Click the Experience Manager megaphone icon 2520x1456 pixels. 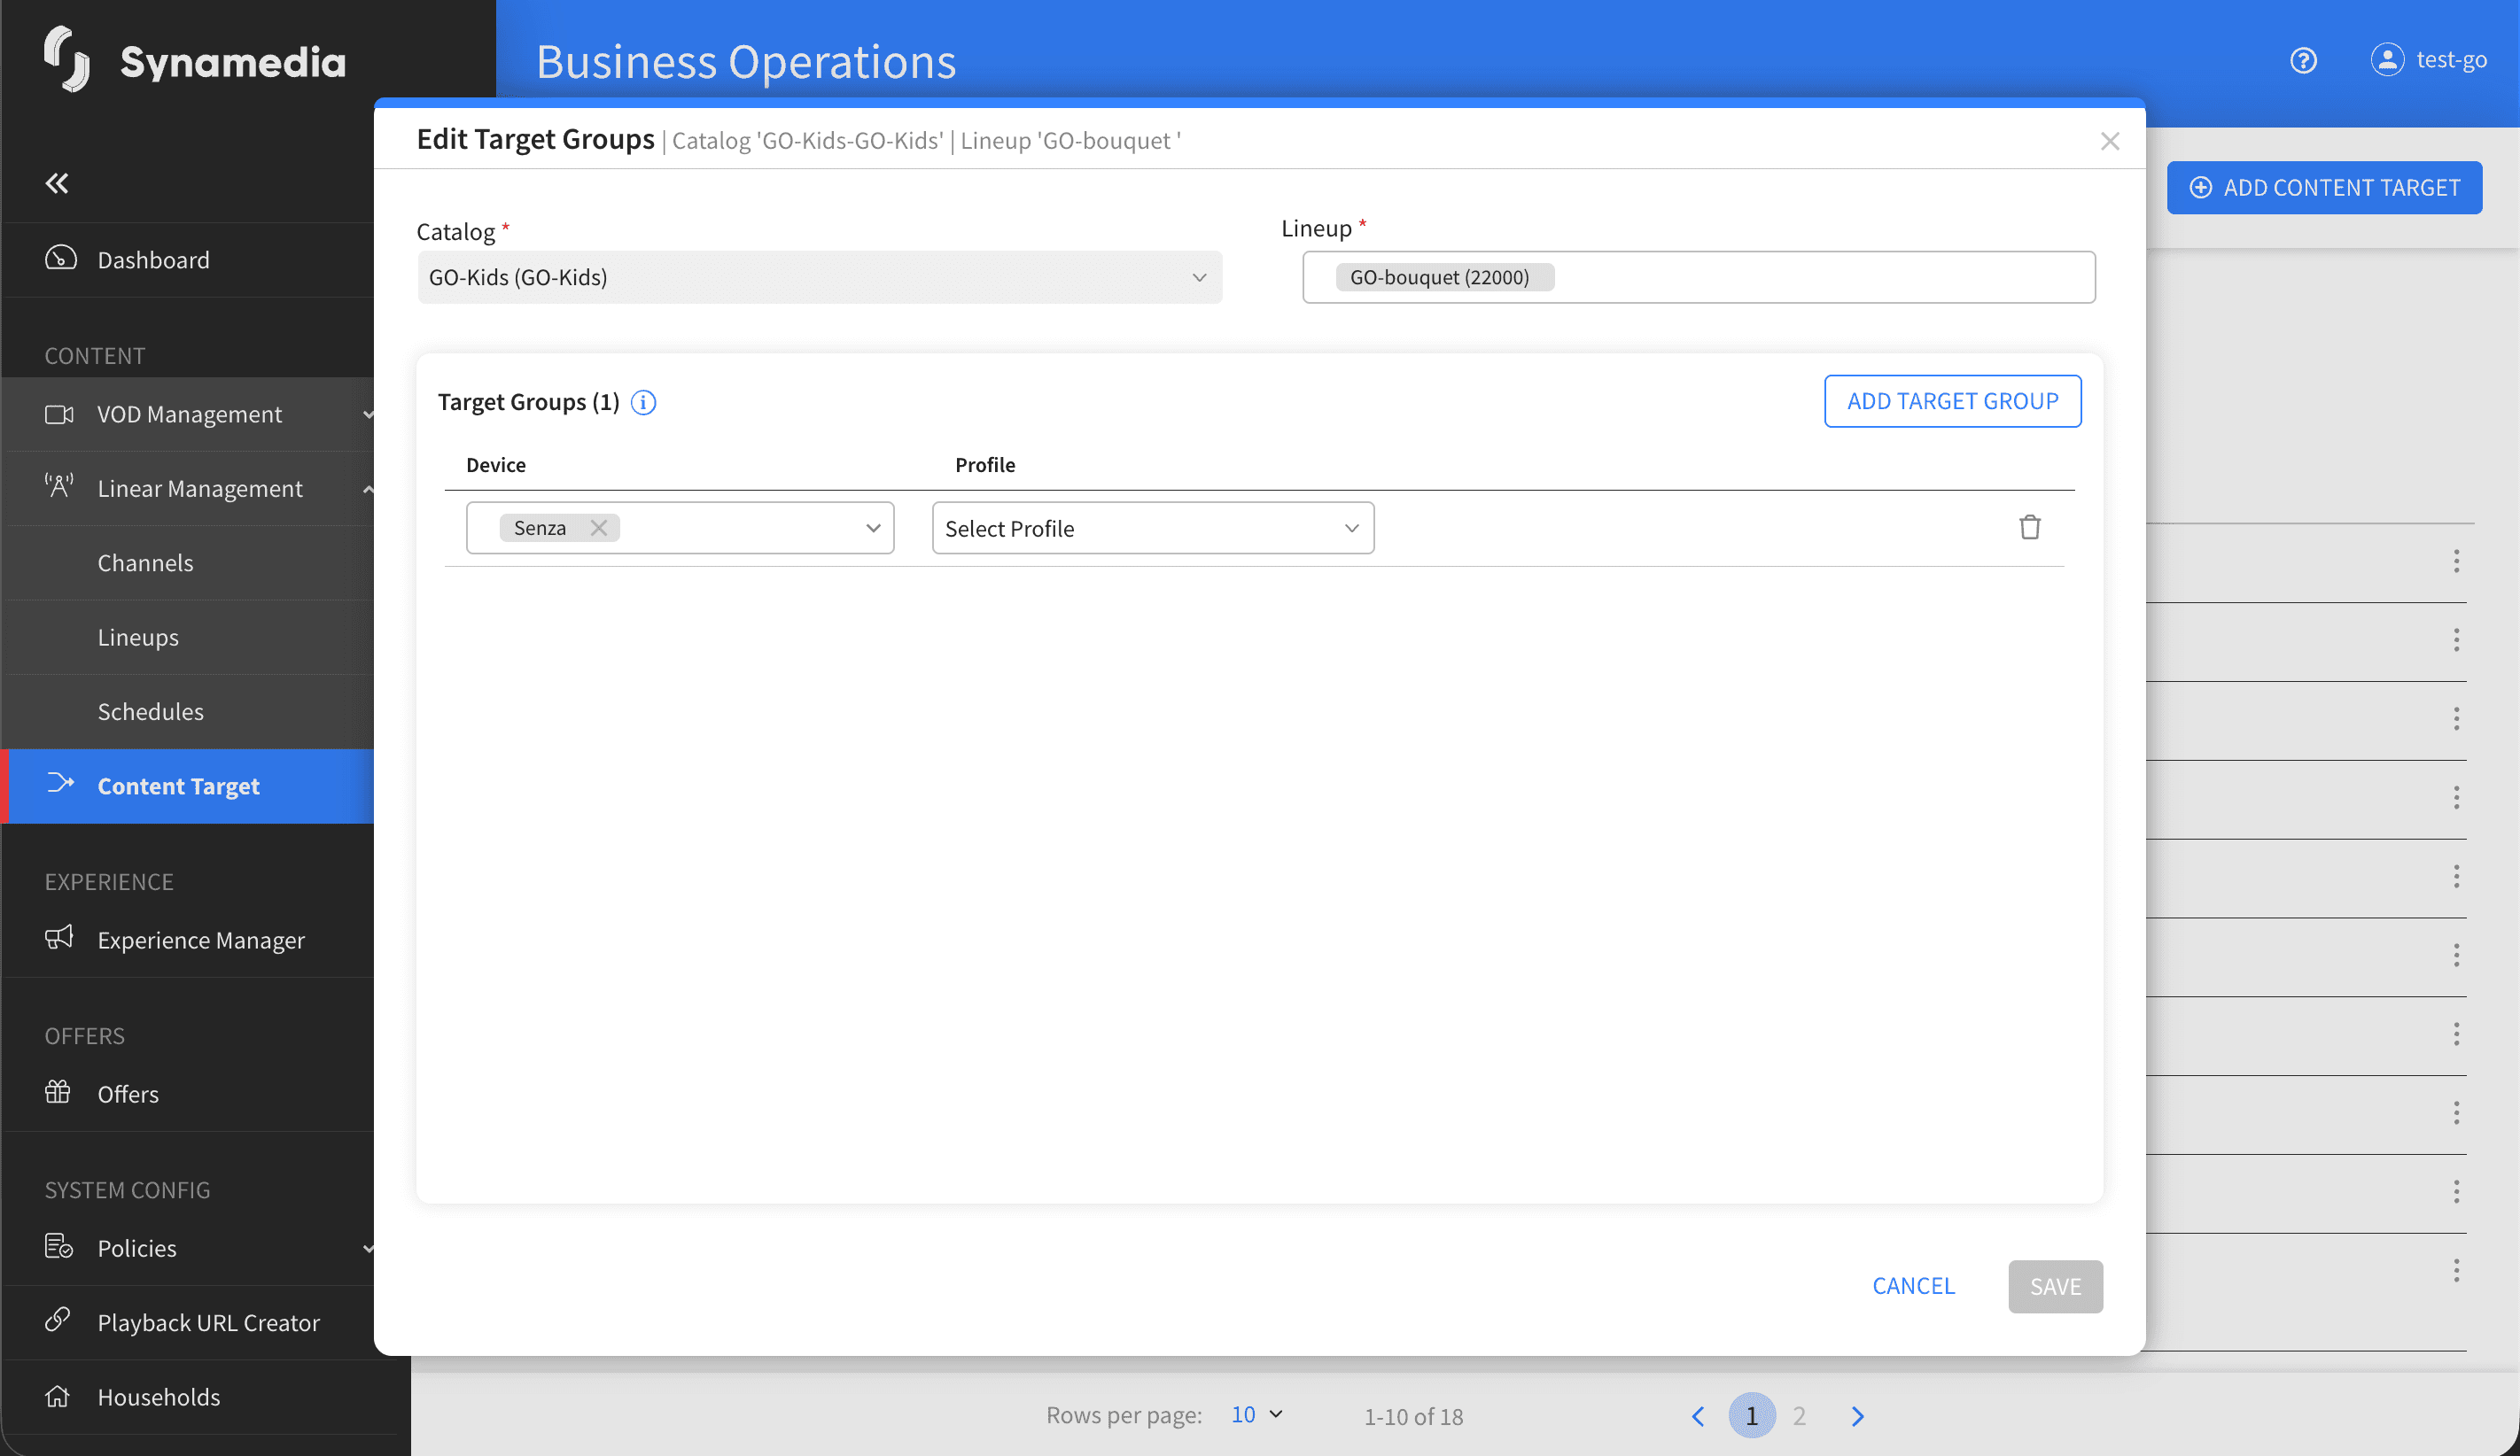[x=59, y=937]
